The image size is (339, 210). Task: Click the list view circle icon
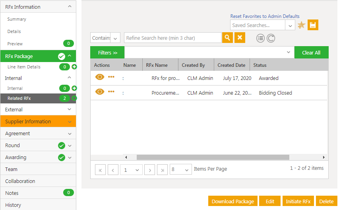click(x=260, y=38)
